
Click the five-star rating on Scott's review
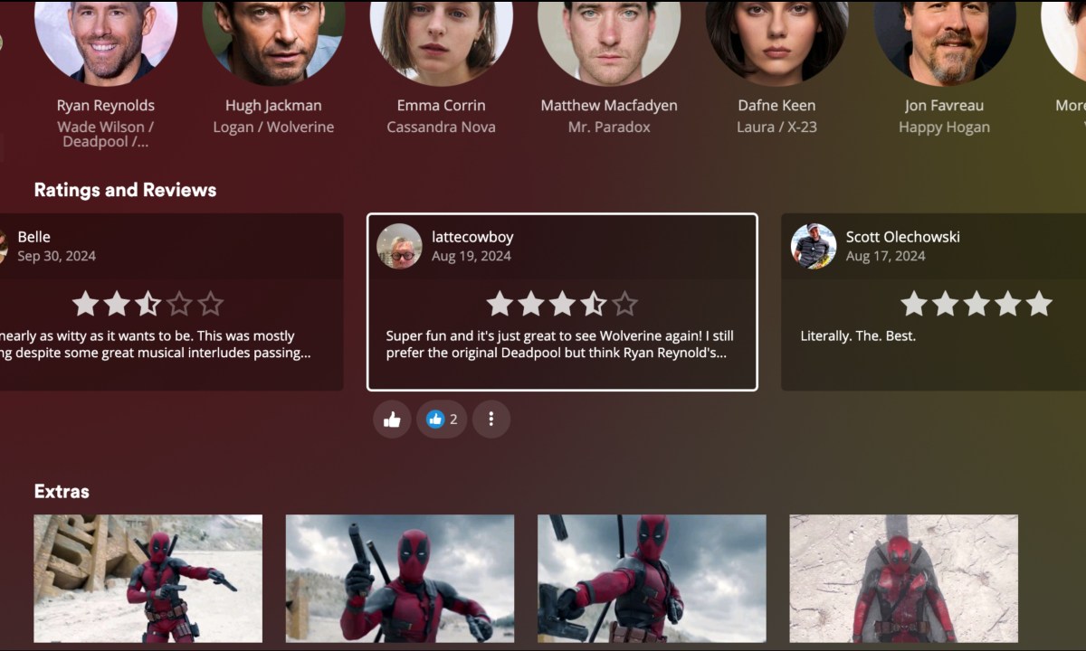(976, 304)
